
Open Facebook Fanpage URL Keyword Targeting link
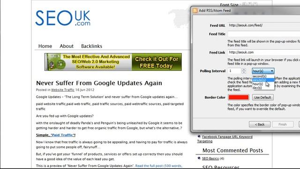tap(227, 137)
